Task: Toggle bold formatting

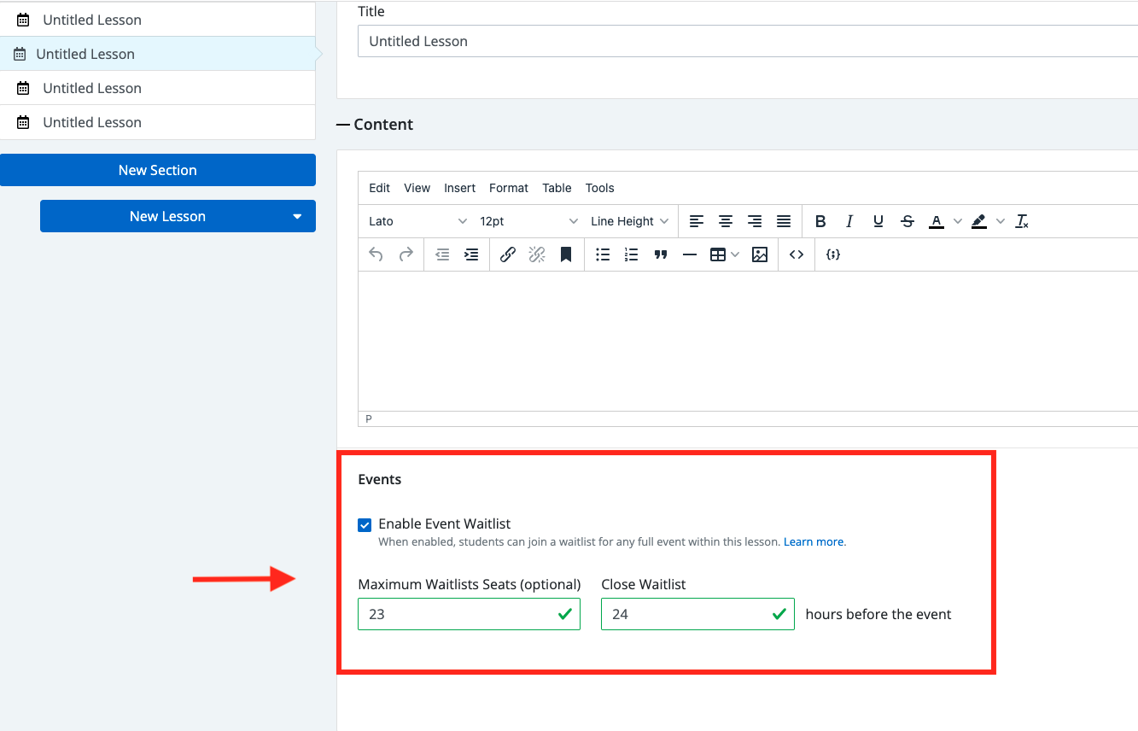Action: [x=820, y=221]
